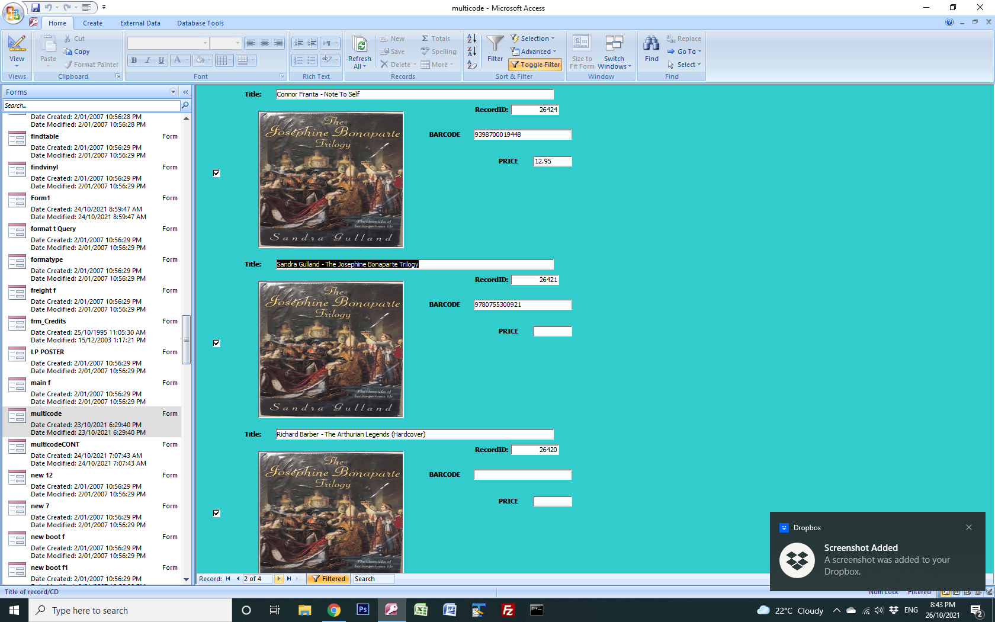Clear all sorts
Image resolution: width=995 pixels, height=622 pixels.
coord(471,65)
